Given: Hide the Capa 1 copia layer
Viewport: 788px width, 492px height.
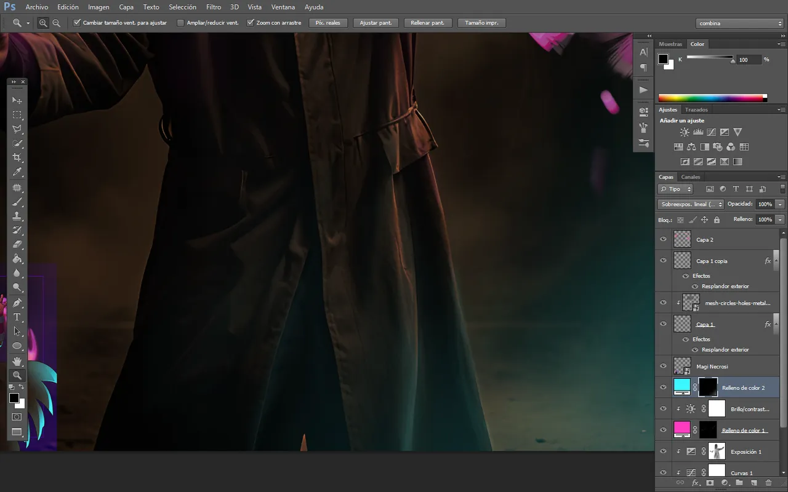Looking at the screenshot, I should pos(663,260).
